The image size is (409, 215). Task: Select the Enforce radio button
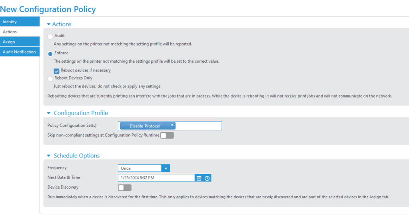pyautogui.click(x=50, y=54)
